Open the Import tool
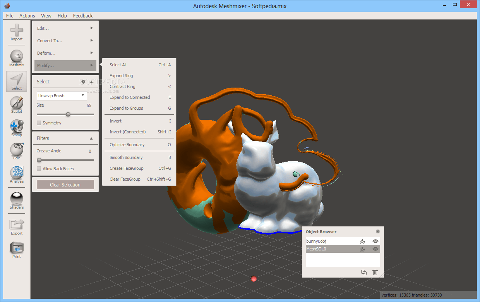The image size is (480, 302). (x=16, y=33)
